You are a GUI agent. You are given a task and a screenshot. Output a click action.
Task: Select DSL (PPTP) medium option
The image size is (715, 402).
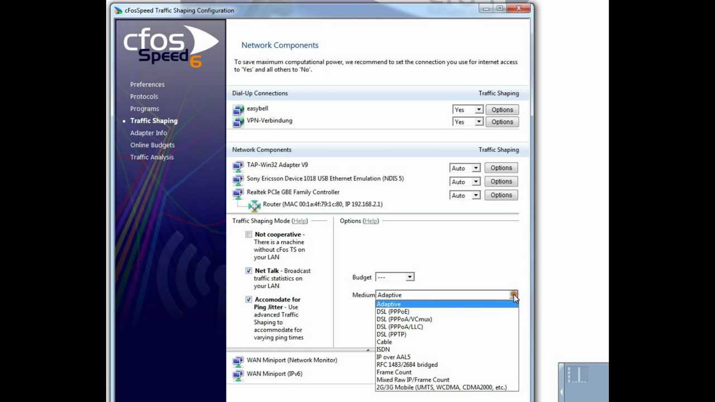pos(447,334)
